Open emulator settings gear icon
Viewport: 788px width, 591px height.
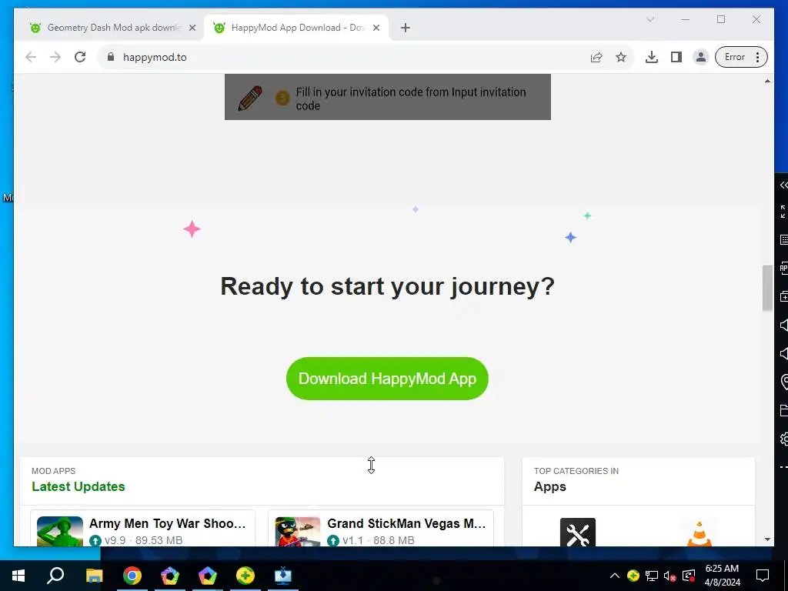[784, 439]
